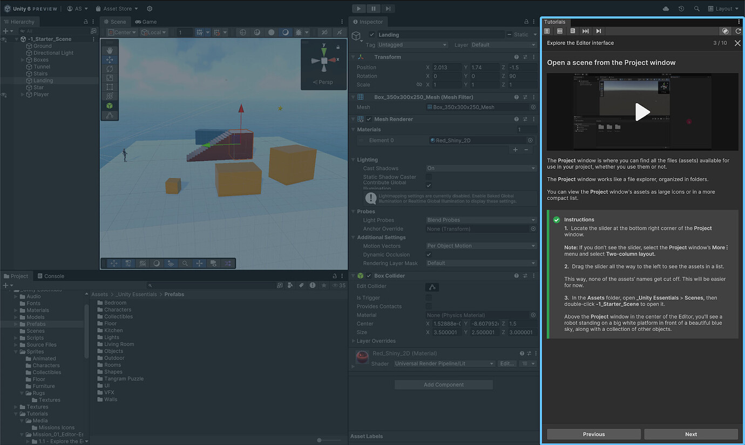The height and width of the screenshot is (445, 745).
Task: Select the Rotate tool in the Scene view
Action: 110,68
